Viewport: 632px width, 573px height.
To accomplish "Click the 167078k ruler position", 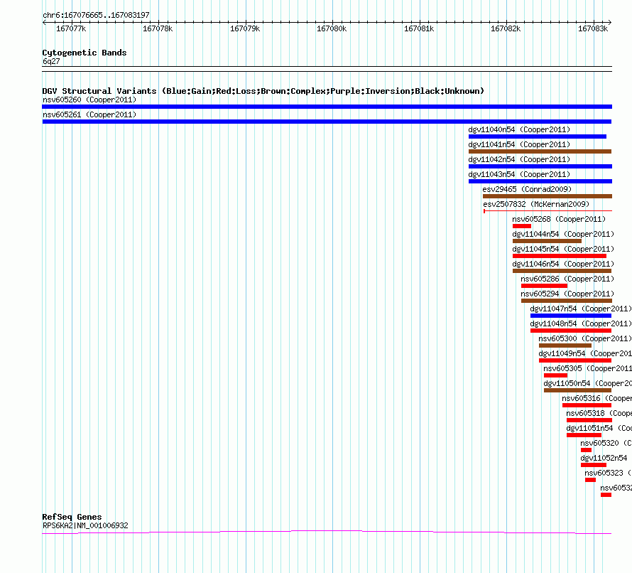I will tap(158, 28).
